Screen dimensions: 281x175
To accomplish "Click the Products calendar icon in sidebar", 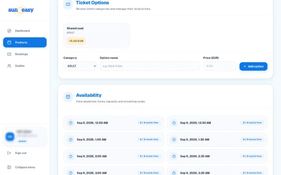I will 9,42.
